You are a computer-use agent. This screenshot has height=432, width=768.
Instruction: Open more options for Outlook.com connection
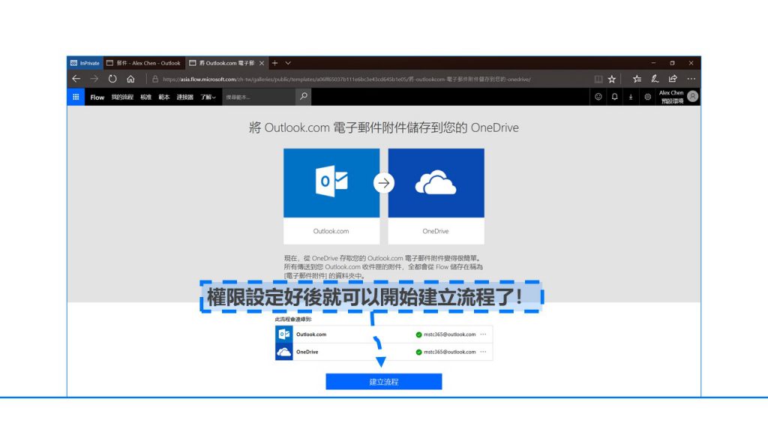484,334
